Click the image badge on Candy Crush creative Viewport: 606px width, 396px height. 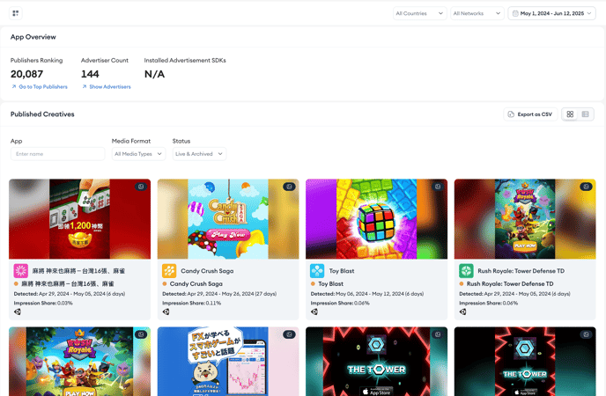pos(289,187)
